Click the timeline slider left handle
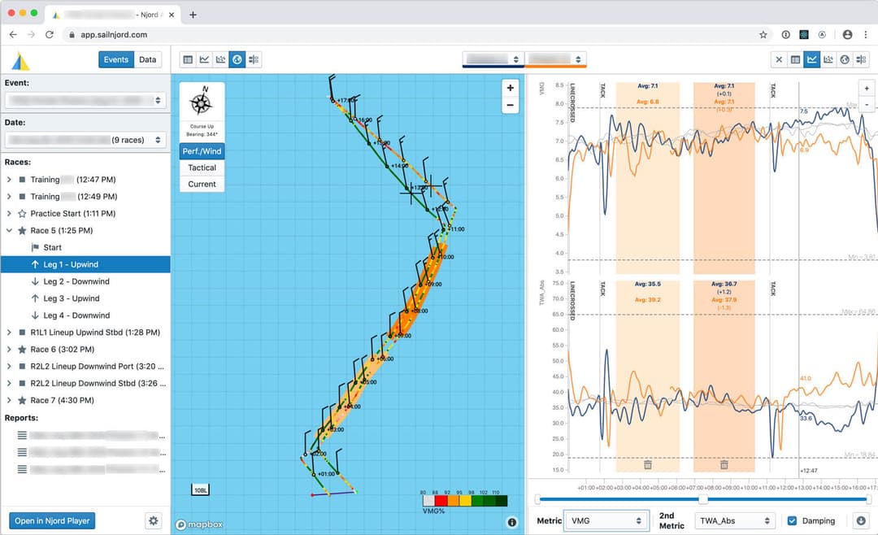The image size is (878, 535). pyautogui.click(x=537, y=499)
